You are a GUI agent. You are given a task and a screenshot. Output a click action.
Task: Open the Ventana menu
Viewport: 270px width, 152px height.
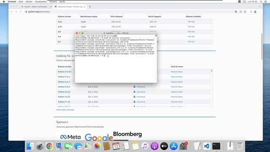[x=53, y=2]
